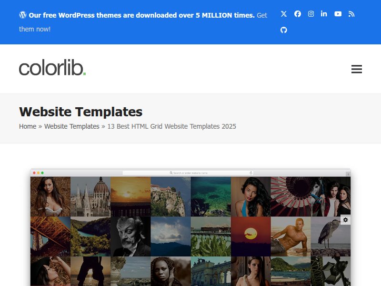
Task: Open Colorlib's X (Twitter) profile
Action: pos(284,14)
